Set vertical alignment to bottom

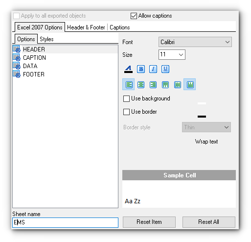pos(190,84)
